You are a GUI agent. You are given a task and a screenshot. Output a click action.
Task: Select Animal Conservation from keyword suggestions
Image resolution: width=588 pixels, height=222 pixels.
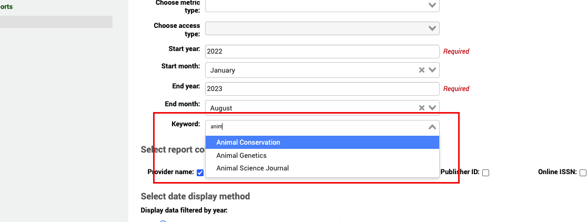point(248,143)
